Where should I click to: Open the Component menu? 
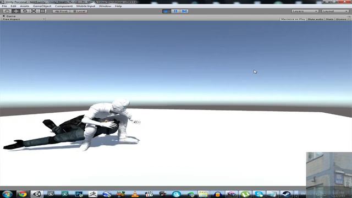pos(64,6)
